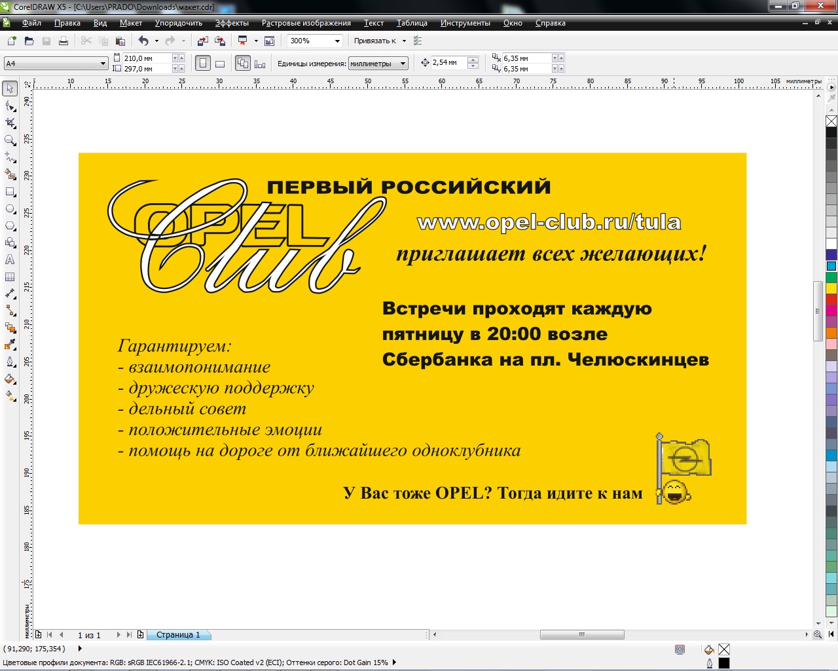The height and width of the screenshot is (671, 838).
Task: Open zoom navigator at scrollbar corner
Action: [818, 634]
